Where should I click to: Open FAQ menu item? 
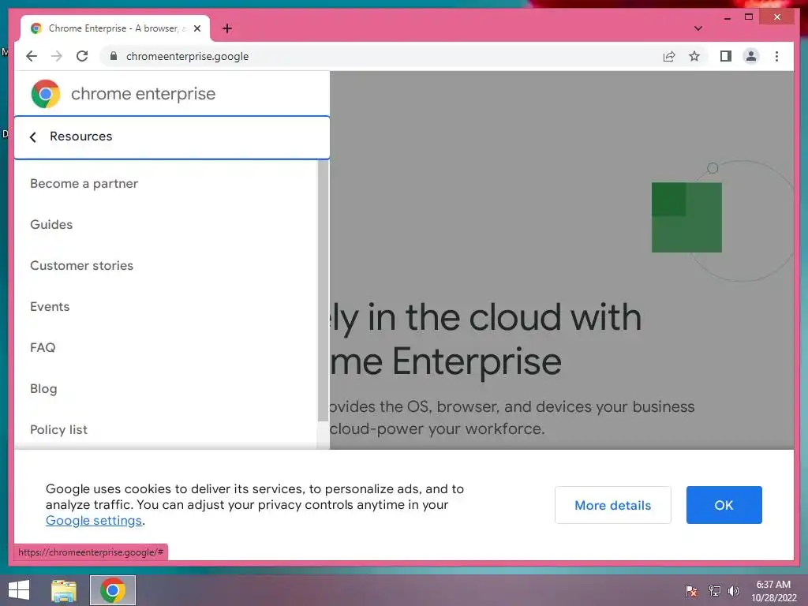coord(43,348)
